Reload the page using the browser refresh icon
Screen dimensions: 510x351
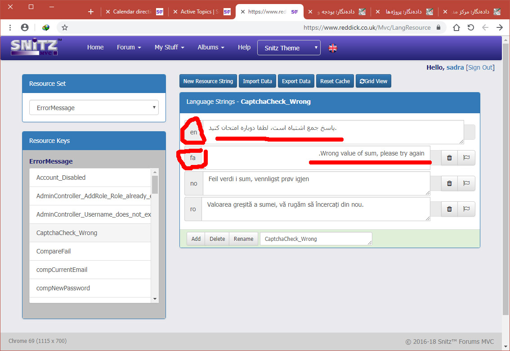coord(470,27)
